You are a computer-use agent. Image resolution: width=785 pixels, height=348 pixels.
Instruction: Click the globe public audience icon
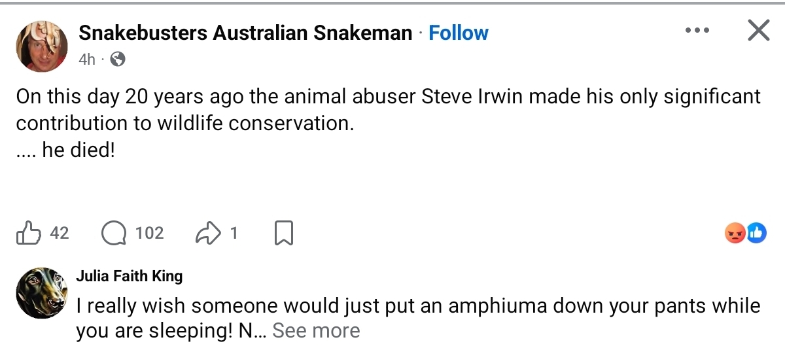[118, 60]
